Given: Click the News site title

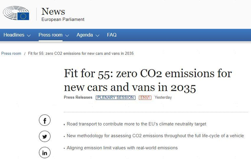Looking at the screenshot, I should coord(54,11).
